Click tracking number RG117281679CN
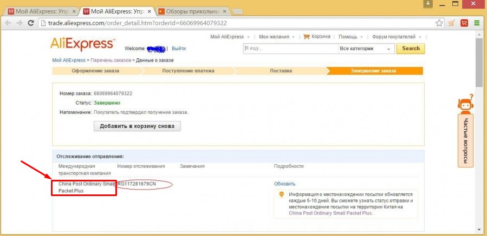 coord(137,184)
